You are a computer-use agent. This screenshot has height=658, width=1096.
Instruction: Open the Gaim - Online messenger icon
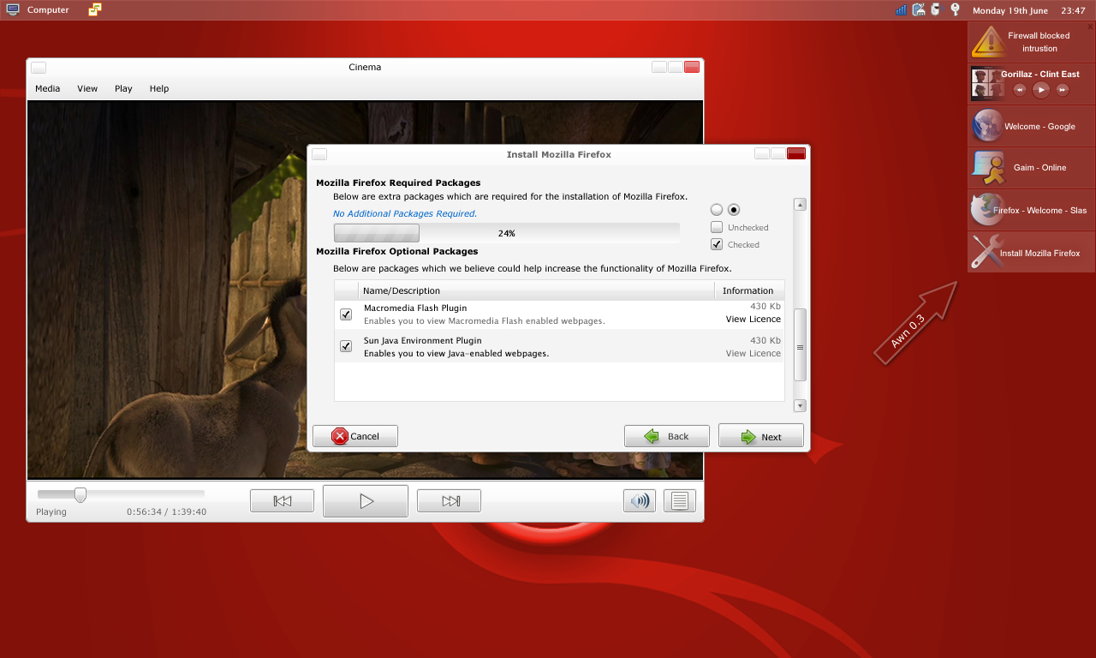pos(988,168)
